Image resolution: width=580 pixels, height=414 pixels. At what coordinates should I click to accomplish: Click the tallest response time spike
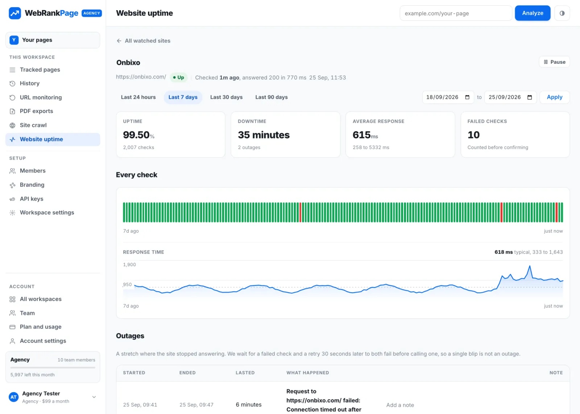[x=530, y=266]
